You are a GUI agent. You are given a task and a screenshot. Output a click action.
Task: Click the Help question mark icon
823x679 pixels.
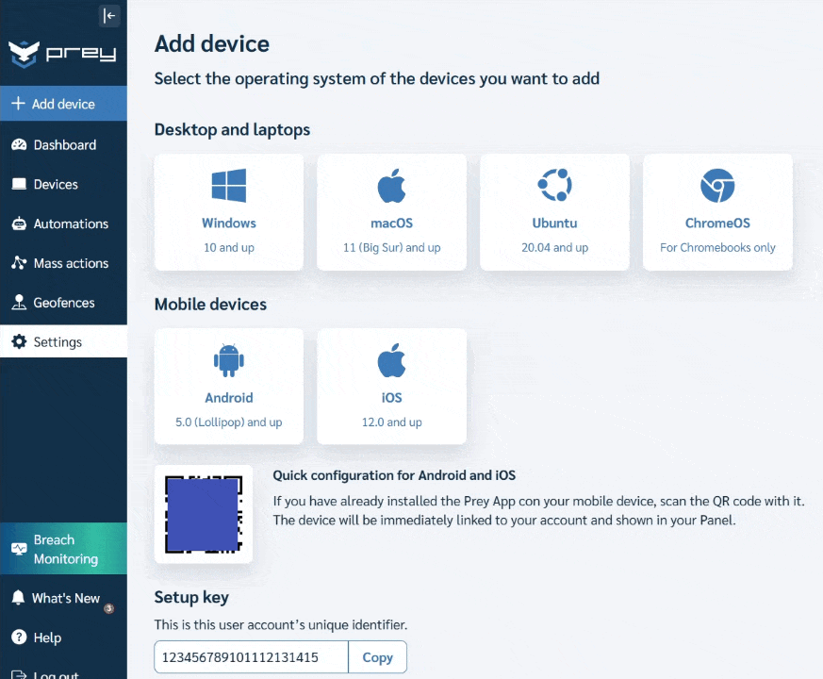point(19,637)
